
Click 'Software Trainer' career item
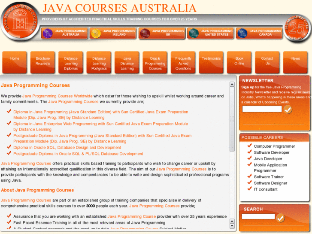pos(269,177)
